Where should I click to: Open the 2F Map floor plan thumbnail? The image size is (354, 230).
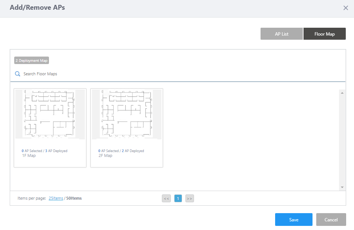coord(127,115)
